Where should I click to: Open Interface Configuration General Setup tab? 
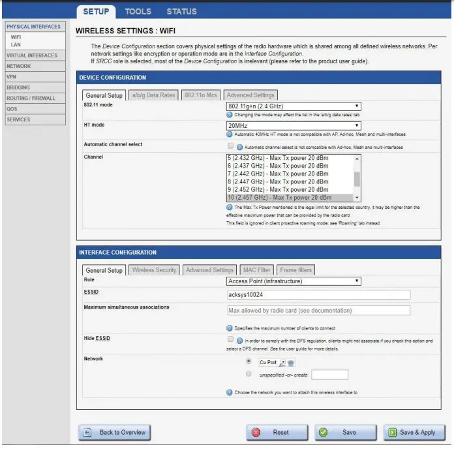(x=104, y=270)
